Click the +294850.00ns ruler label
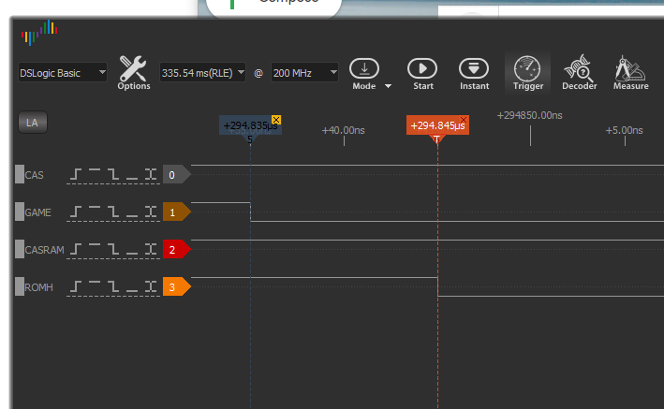The width and height of the screenshot is (664, 409). click(529, 115)
